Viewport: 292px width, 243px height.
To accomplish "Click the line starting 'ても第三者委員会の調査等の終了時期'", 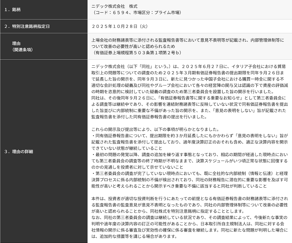I will (x=190, y=161).
